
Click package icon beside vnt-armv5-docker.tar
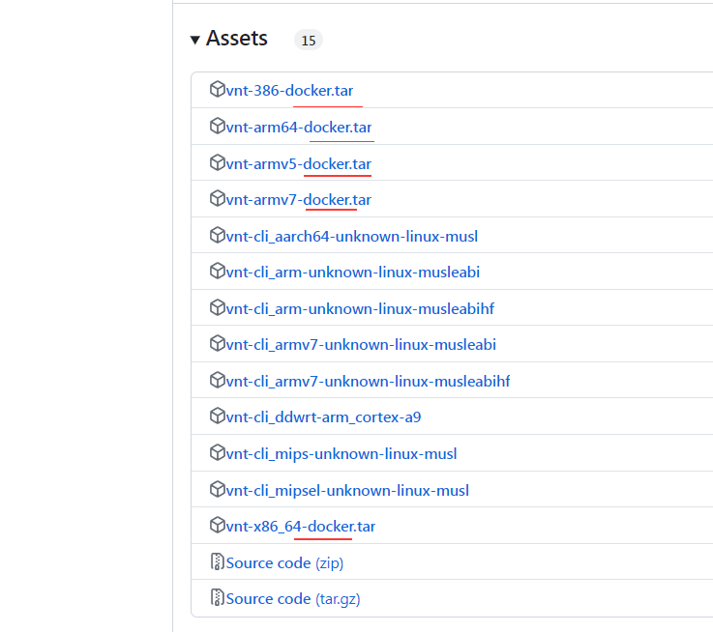click(218, 162)
